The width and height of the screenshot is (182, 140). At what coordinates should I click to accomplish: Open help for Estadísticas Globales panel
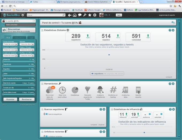click(x=170, y=30)
